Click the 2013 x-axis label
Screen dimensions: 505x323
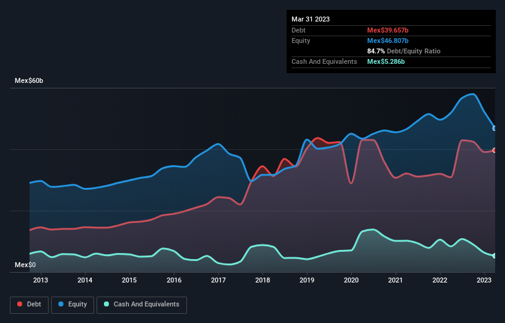coord(41,280)
